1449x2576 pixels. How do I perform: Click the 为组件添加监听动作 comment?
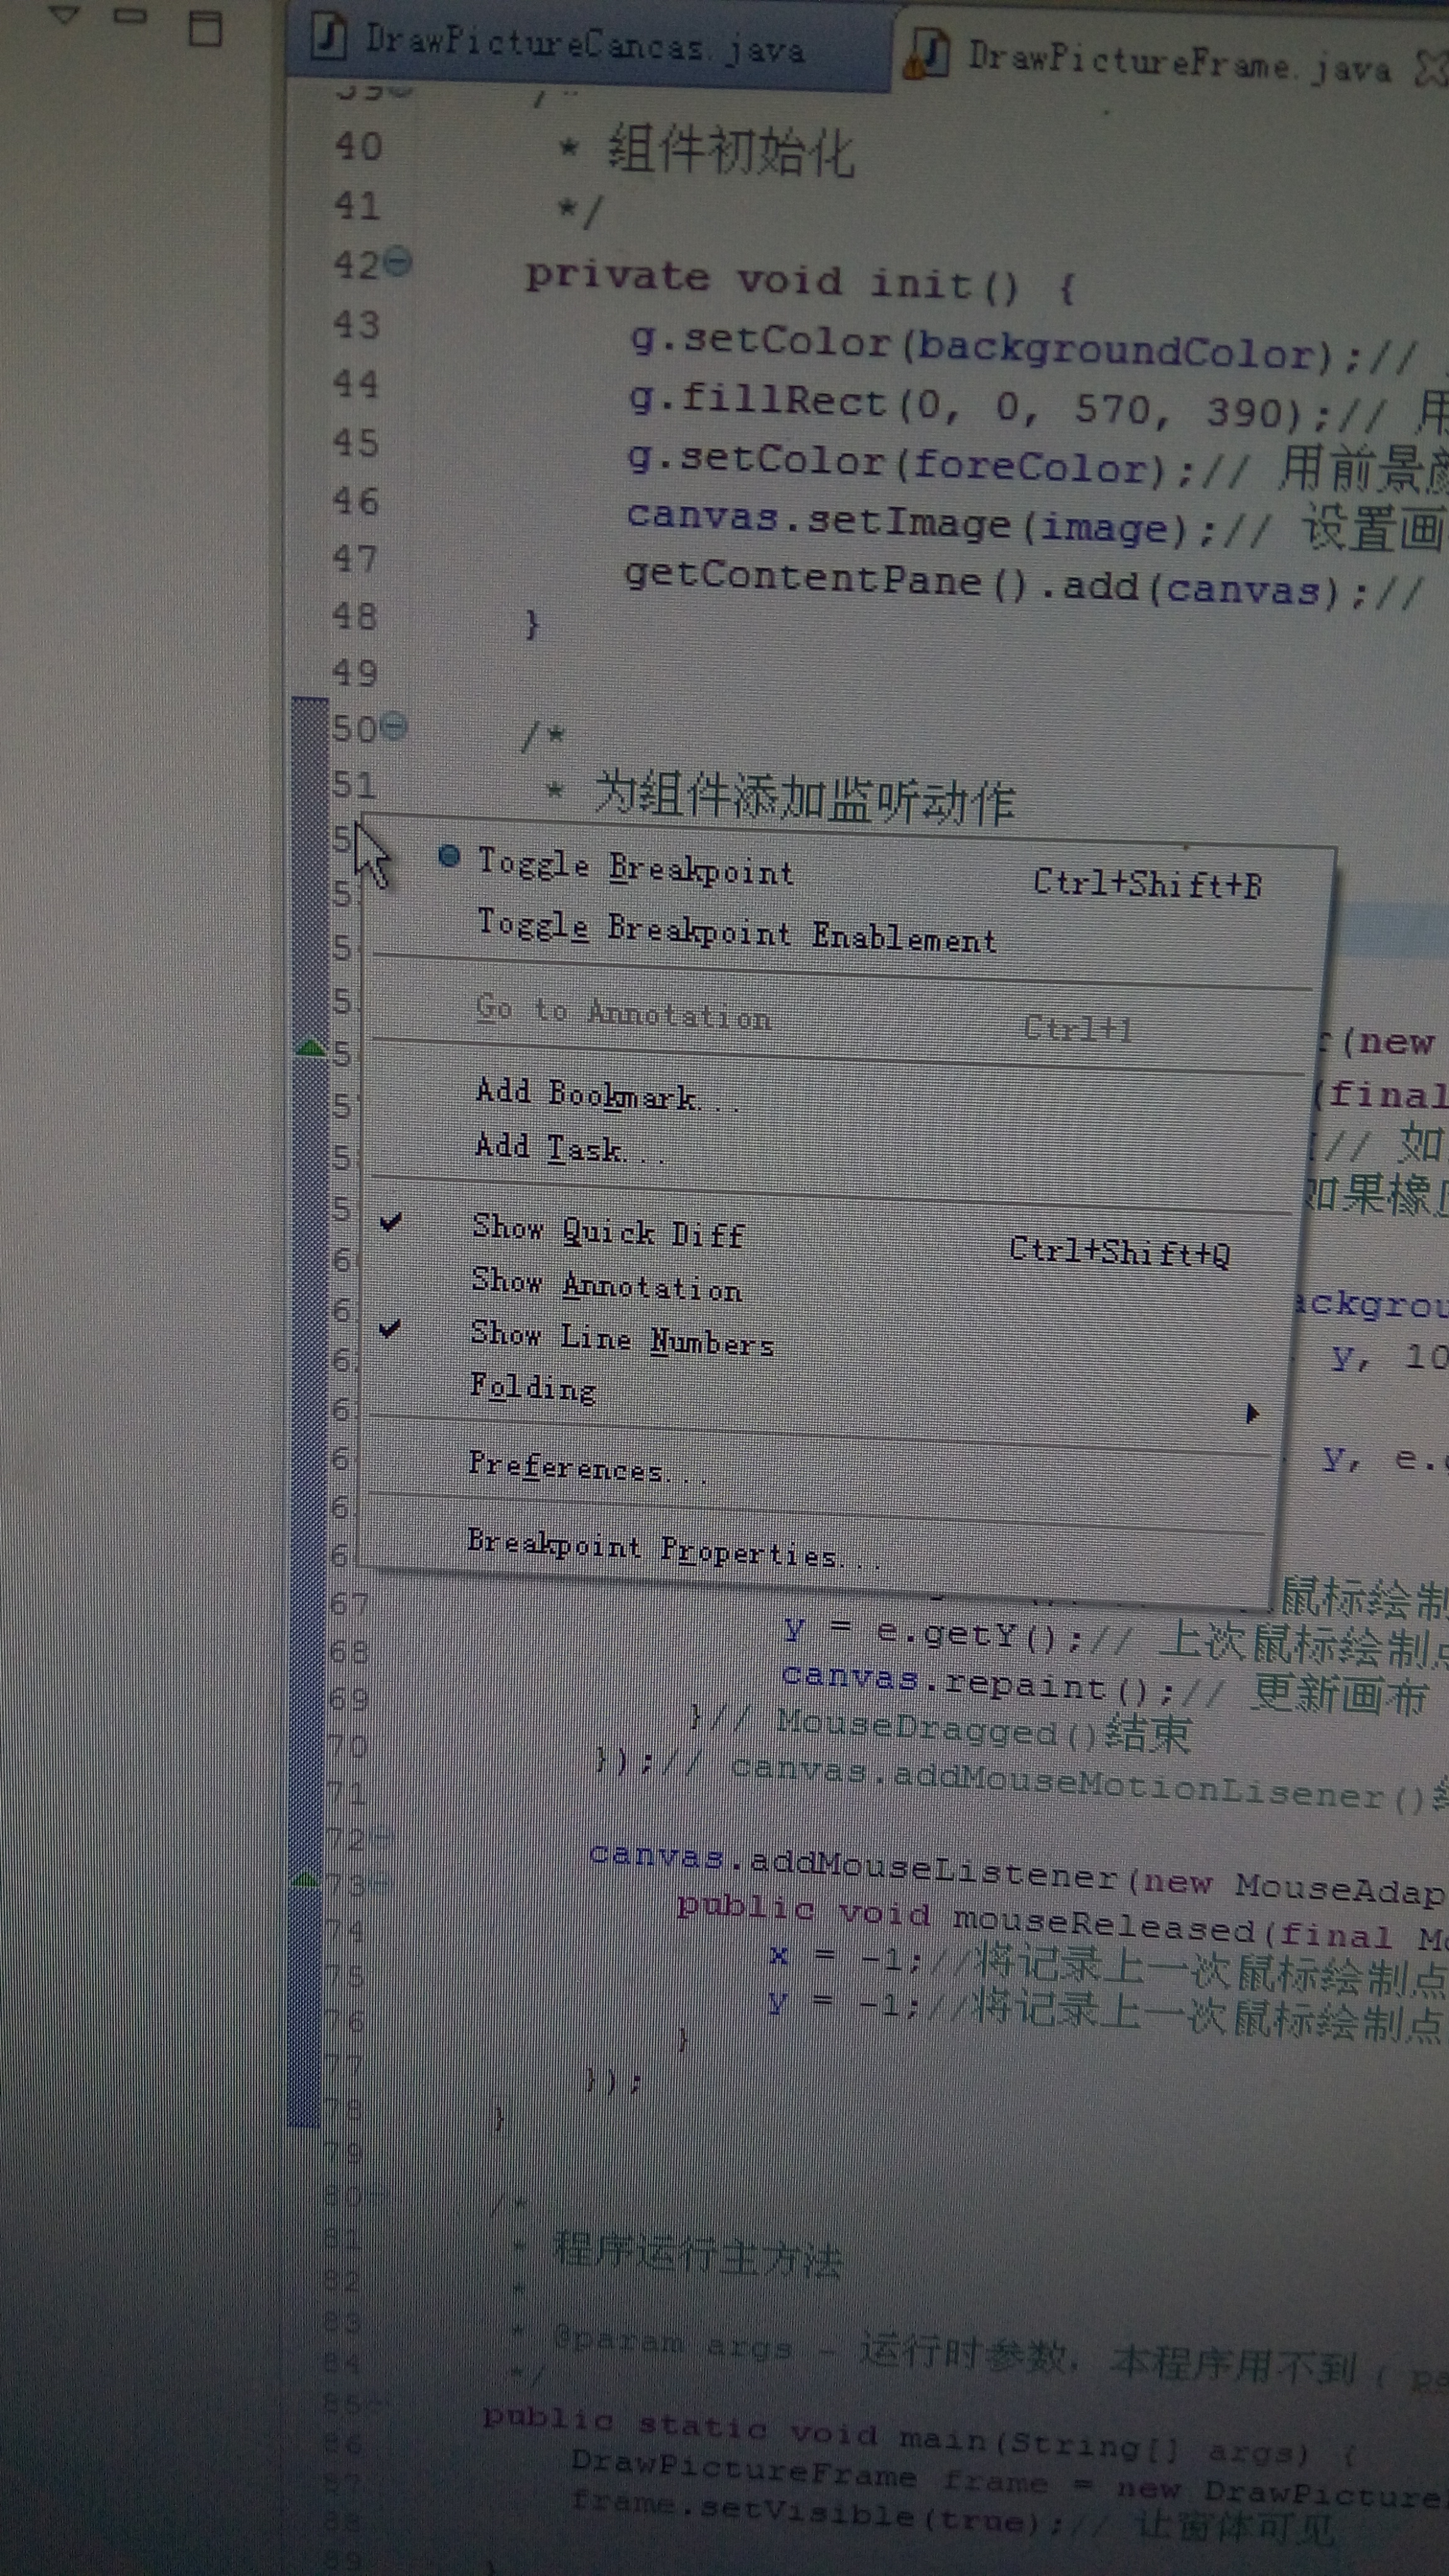[804, 800]
